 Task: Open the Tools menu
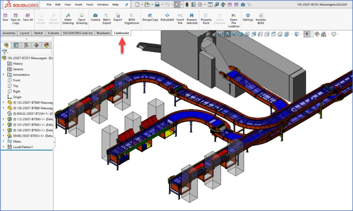tap(90, 4)
